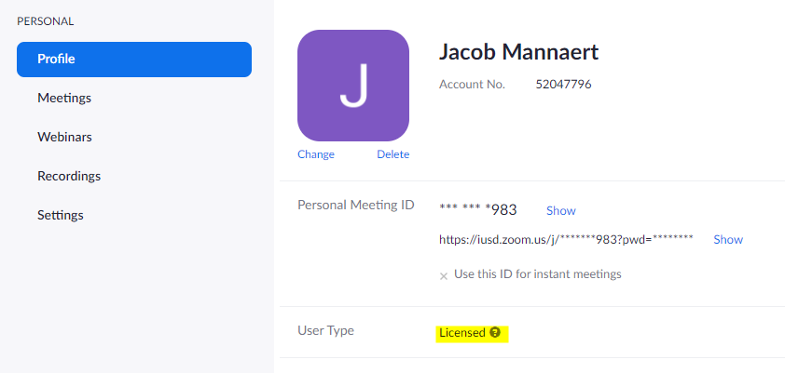Click the PERSONAL section header
The width and height of the screenshot is (785, 373).
tap(45, 20)
